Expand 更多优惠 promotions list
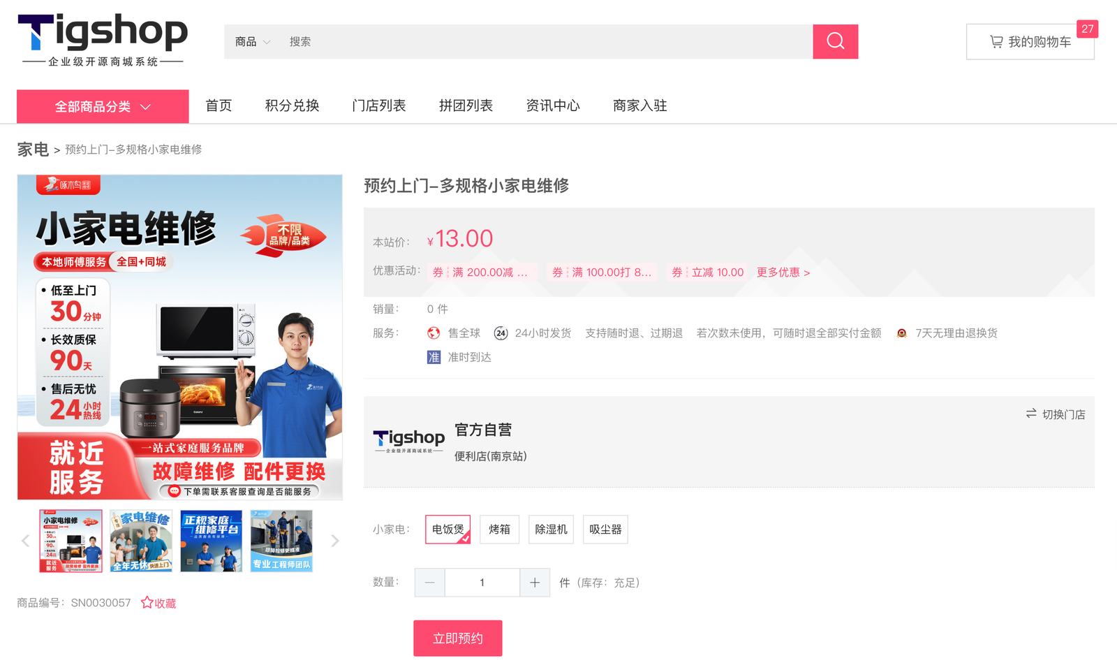Image resolution: width=1117 pixels, height=670 pixels. [783, 272]
